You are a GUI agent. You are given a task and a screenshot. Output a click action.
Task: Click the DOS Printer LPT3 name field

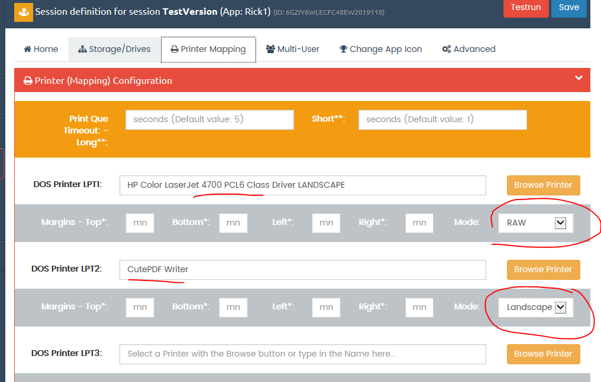point(303,354)
